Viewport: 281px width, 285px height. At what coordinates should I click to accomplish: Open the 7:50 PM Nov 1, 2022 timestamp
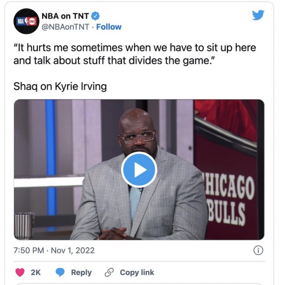click(x=54, y=250)
